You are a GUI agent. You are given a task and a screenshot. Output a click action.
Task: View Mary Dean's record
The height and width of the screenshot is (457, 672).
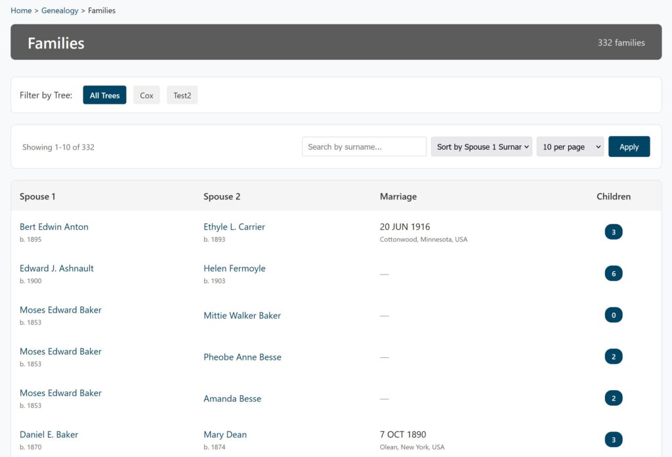click(x=225, y=435)
